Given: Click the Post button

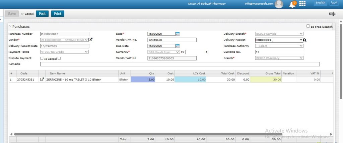Looking at the screenshot, I should pyautogui.click(x=42, y=14).
